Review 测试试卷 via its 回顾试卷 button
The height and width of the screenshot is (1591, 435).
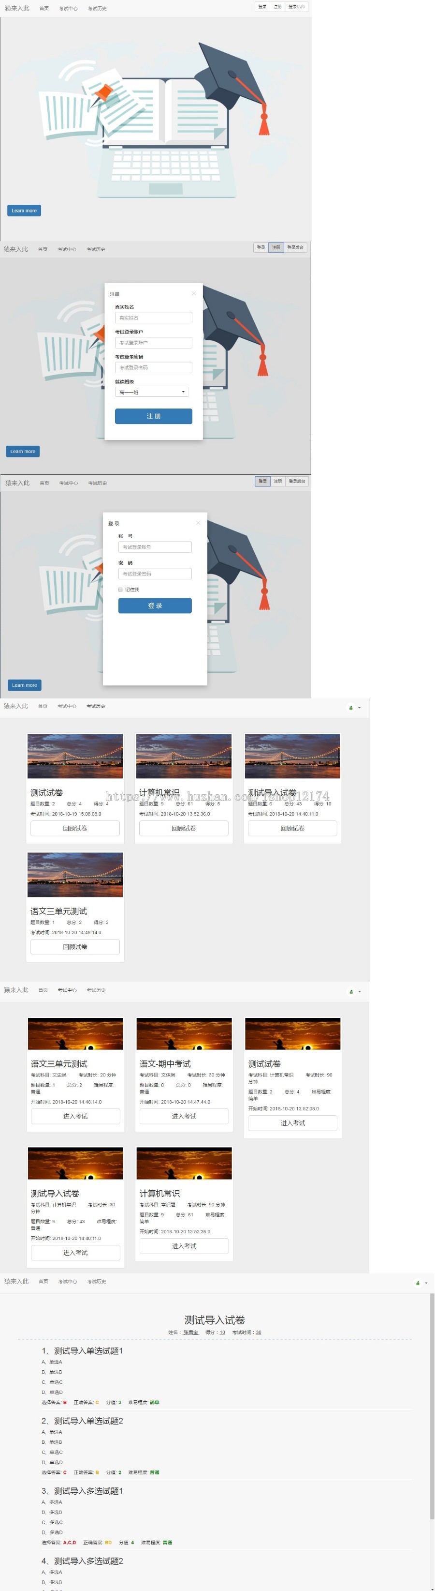75,828
